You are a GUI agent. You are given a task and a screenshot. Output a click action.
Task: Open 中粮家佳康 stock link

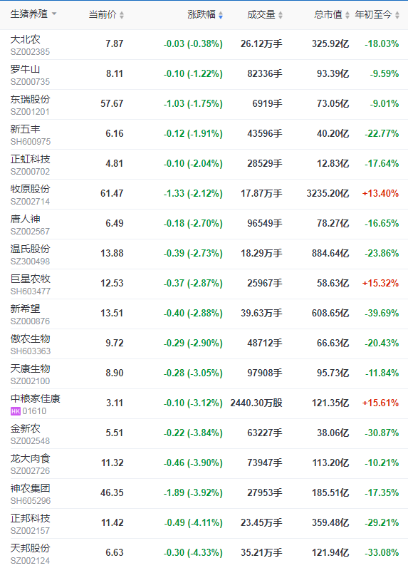(x=36, y=398)
